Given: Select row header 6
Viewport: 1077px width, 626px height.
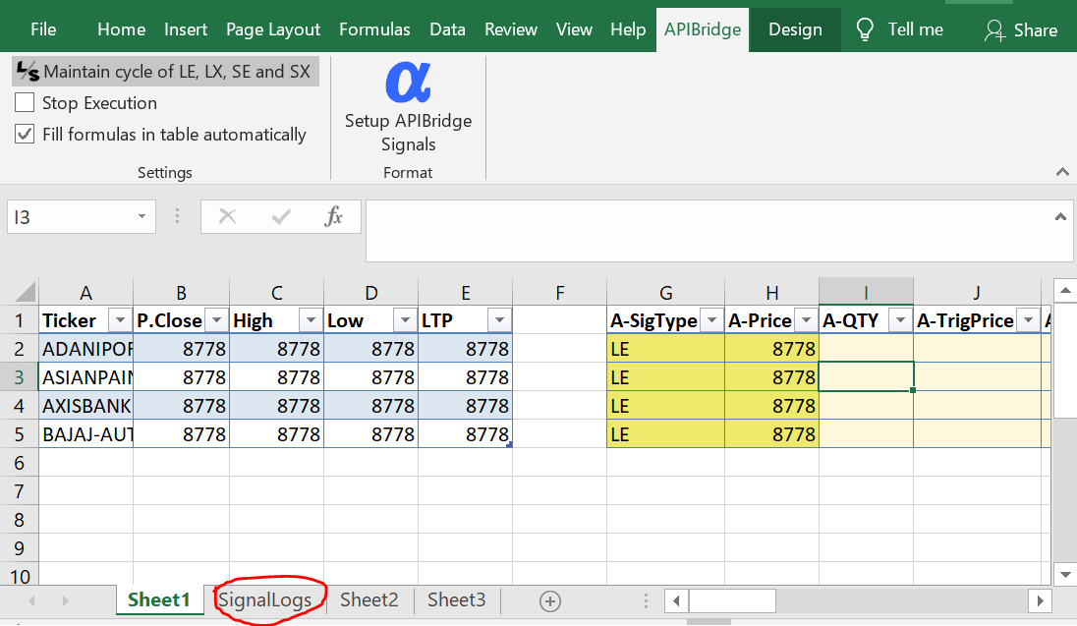Looking at the screenshot, I should [x=20, y=463].
